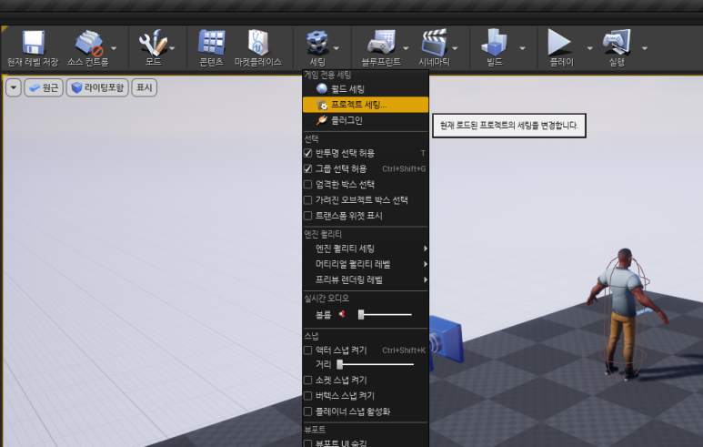Open Project Settings menu entry

pos(366,105)
